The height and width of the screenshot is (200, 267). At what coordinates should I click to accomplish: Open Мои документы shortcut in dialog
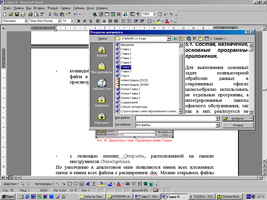coord(102,68)
